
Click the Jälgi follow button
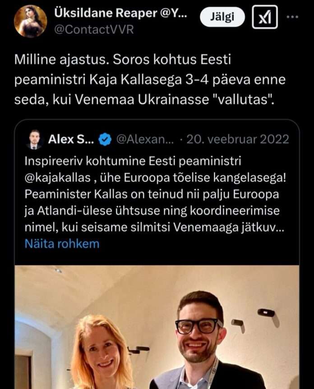tap(222, 17)
